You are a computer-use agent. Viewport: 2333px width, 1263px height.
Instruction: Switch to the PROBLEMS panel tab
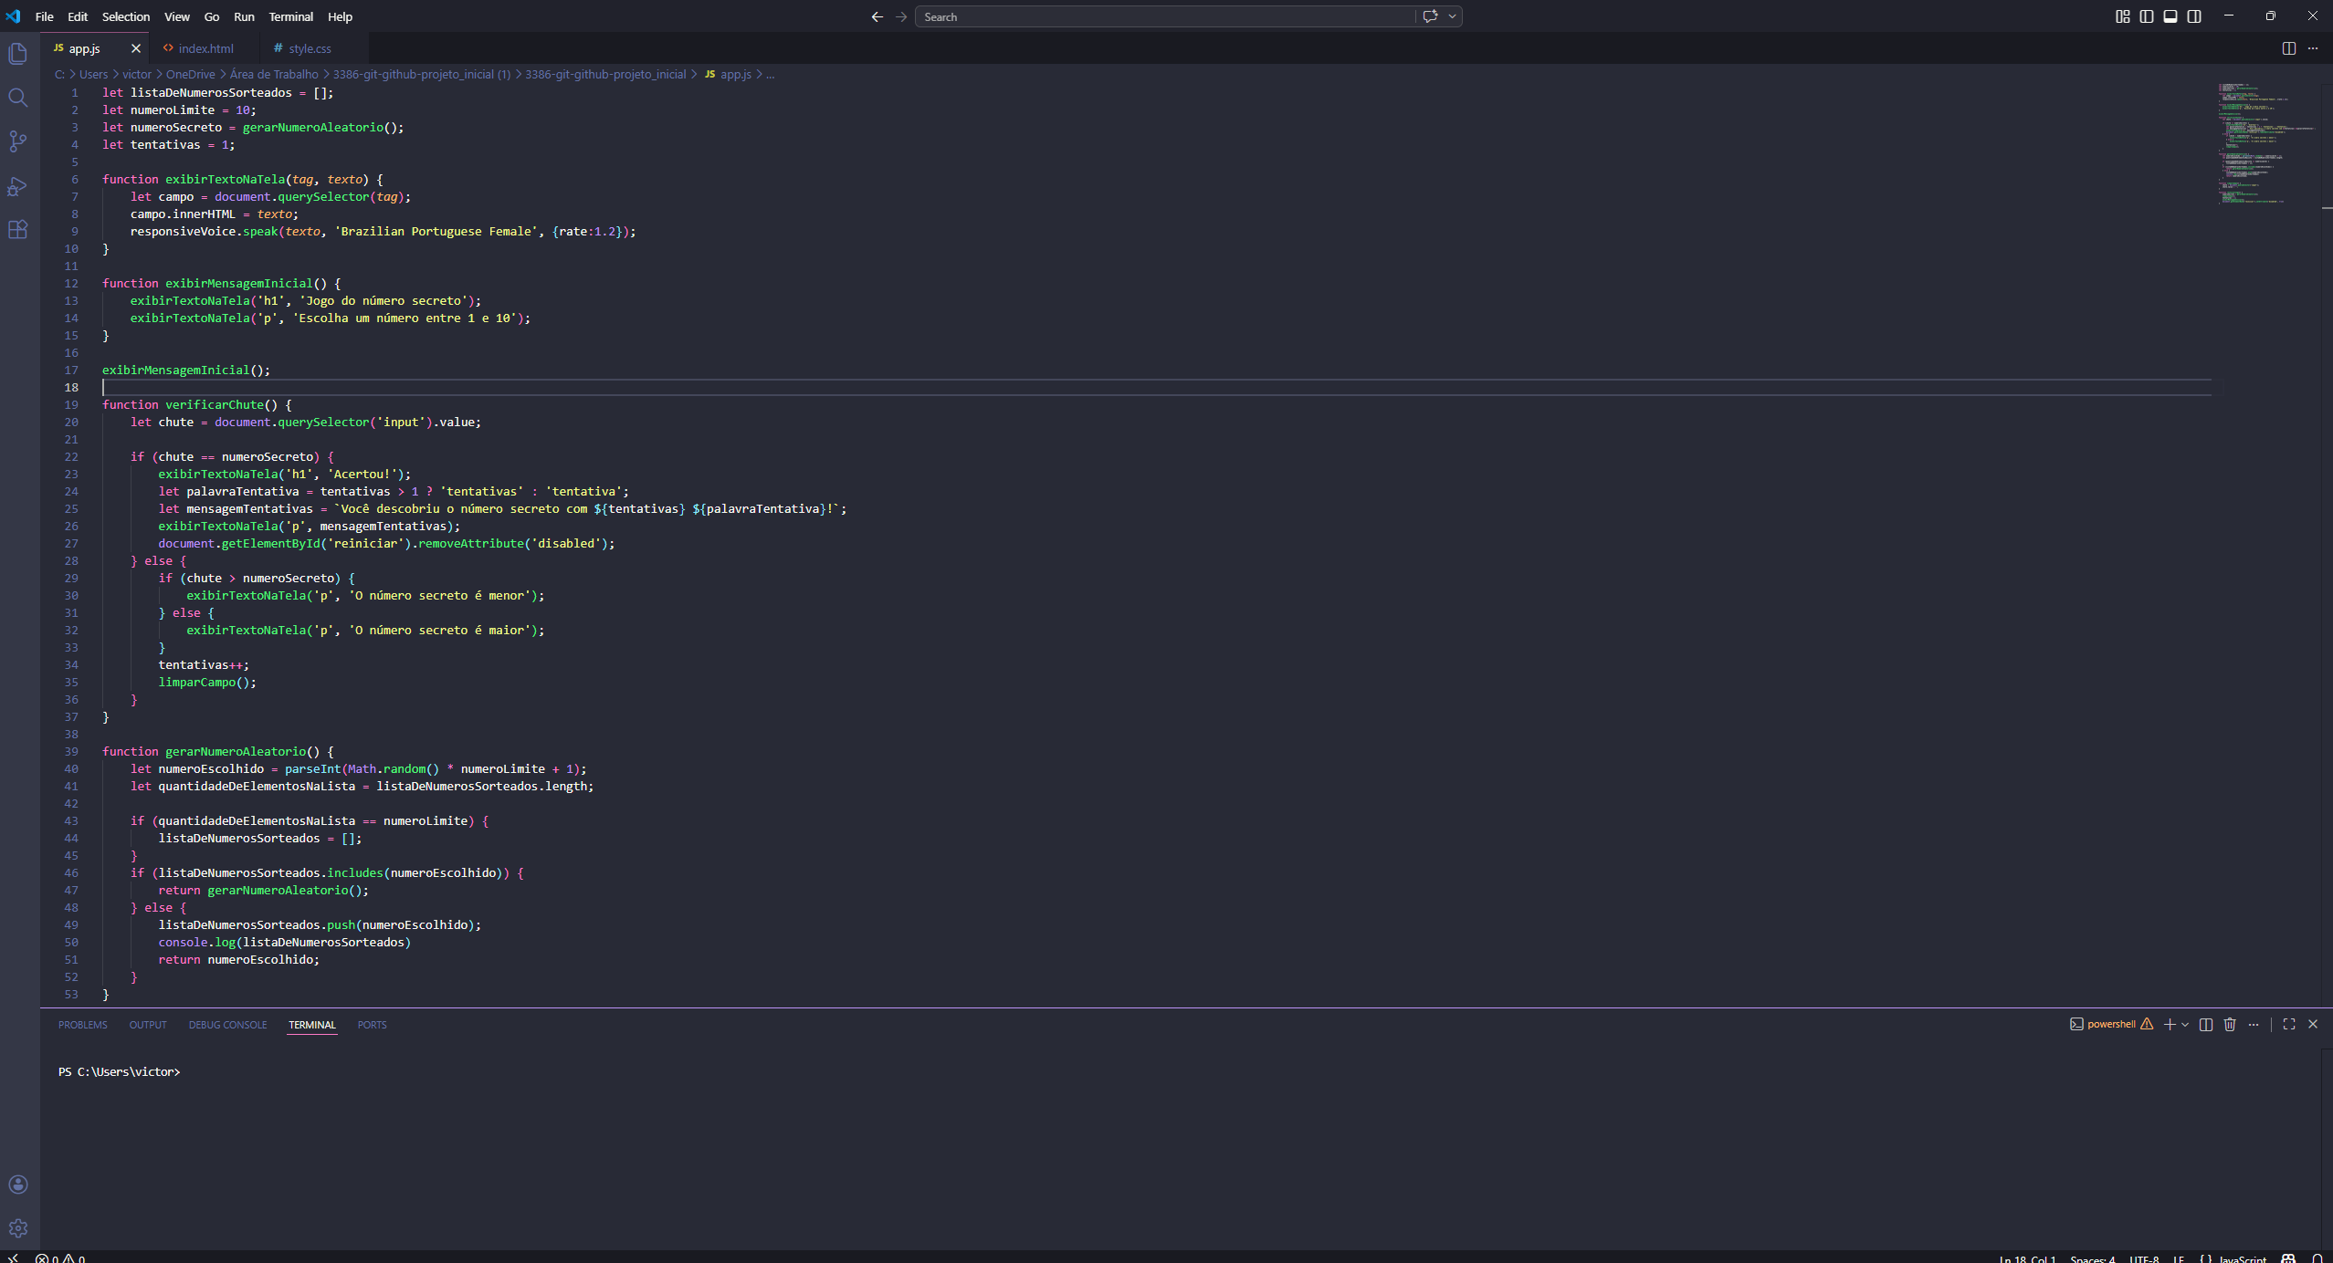pos(82,1025)
